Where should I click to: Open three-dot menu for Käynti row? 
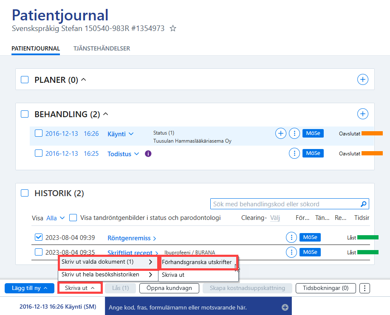point(294,133)
